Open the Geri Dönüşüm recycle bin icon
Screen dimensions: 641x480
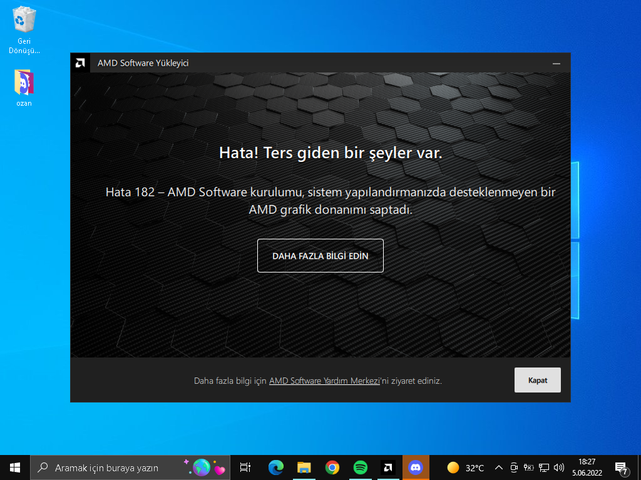(x=24, y=31)
